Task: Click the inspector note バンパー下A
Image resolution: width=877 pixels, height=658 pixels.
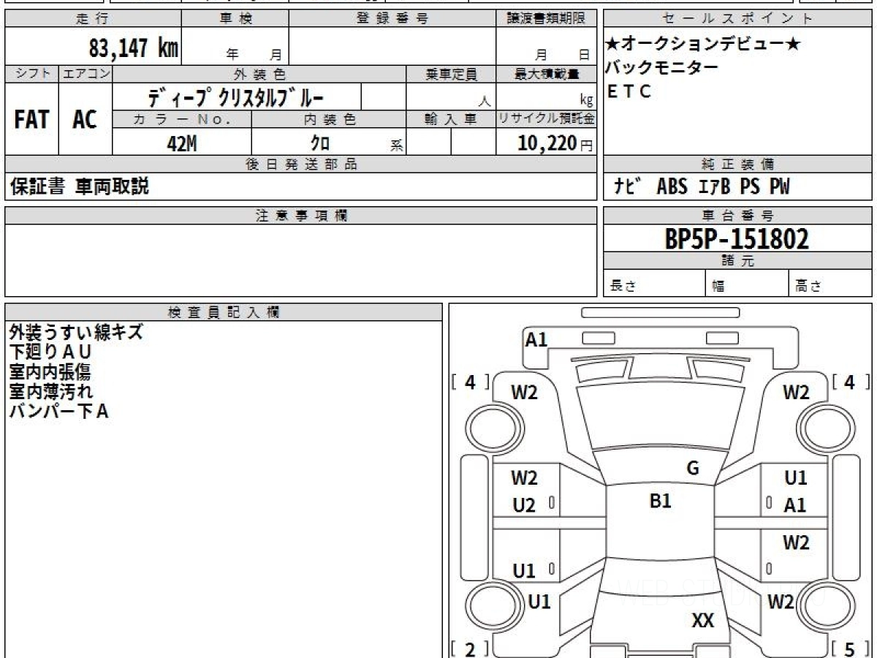Action: [x=59, y=412]
